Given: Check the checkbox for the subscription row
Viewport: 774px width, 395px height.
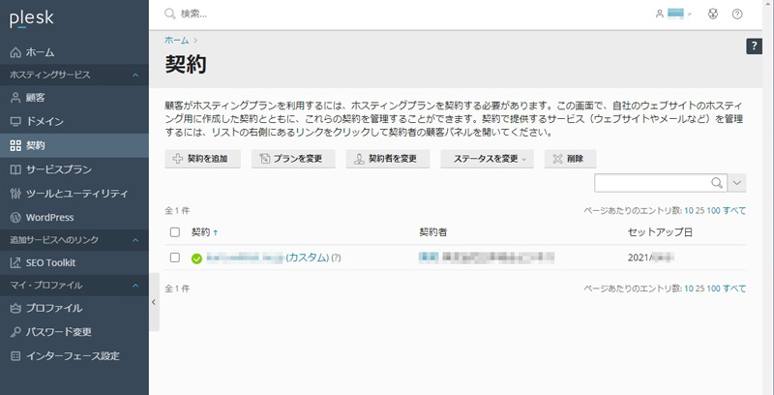Looking at the screenshot, I should pyautogui.click(x=174, y=258).
